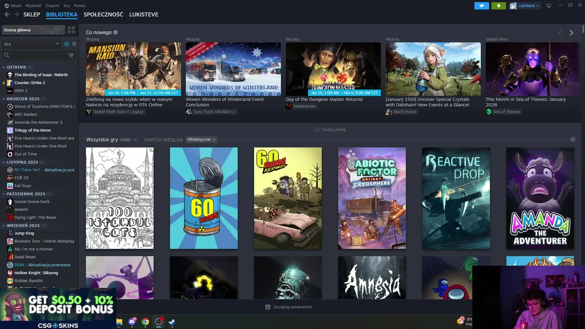
Task: Open Discord from the taskbar
Action: 133,322
